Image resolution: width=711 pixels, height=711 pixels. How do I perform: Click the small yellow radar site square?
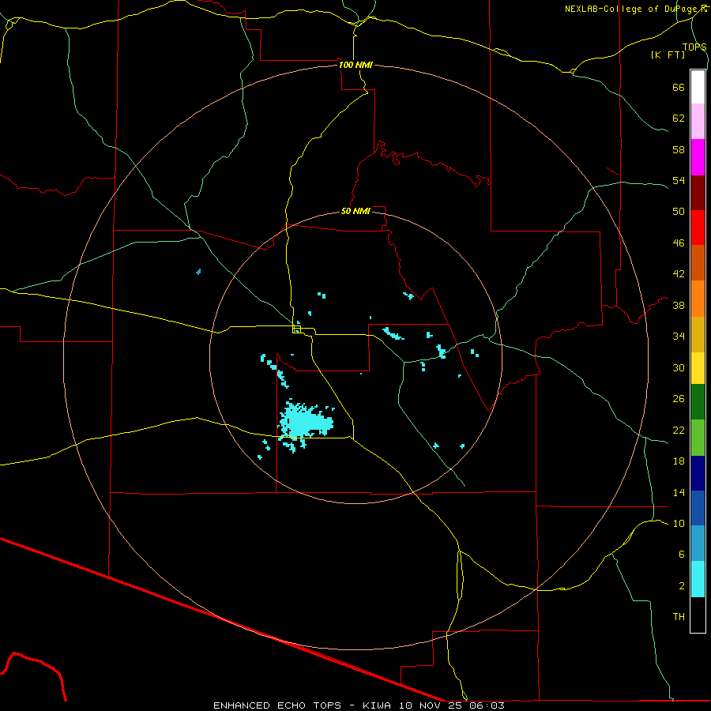click(297, 329)
